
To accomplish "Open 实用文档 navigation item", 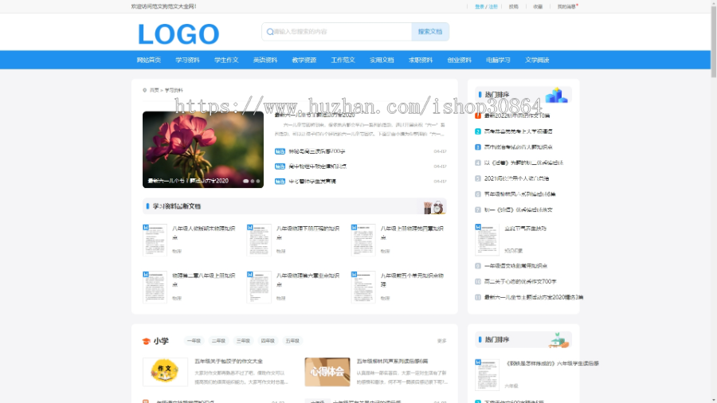I will pyautogui.click(x=382, y=60).
